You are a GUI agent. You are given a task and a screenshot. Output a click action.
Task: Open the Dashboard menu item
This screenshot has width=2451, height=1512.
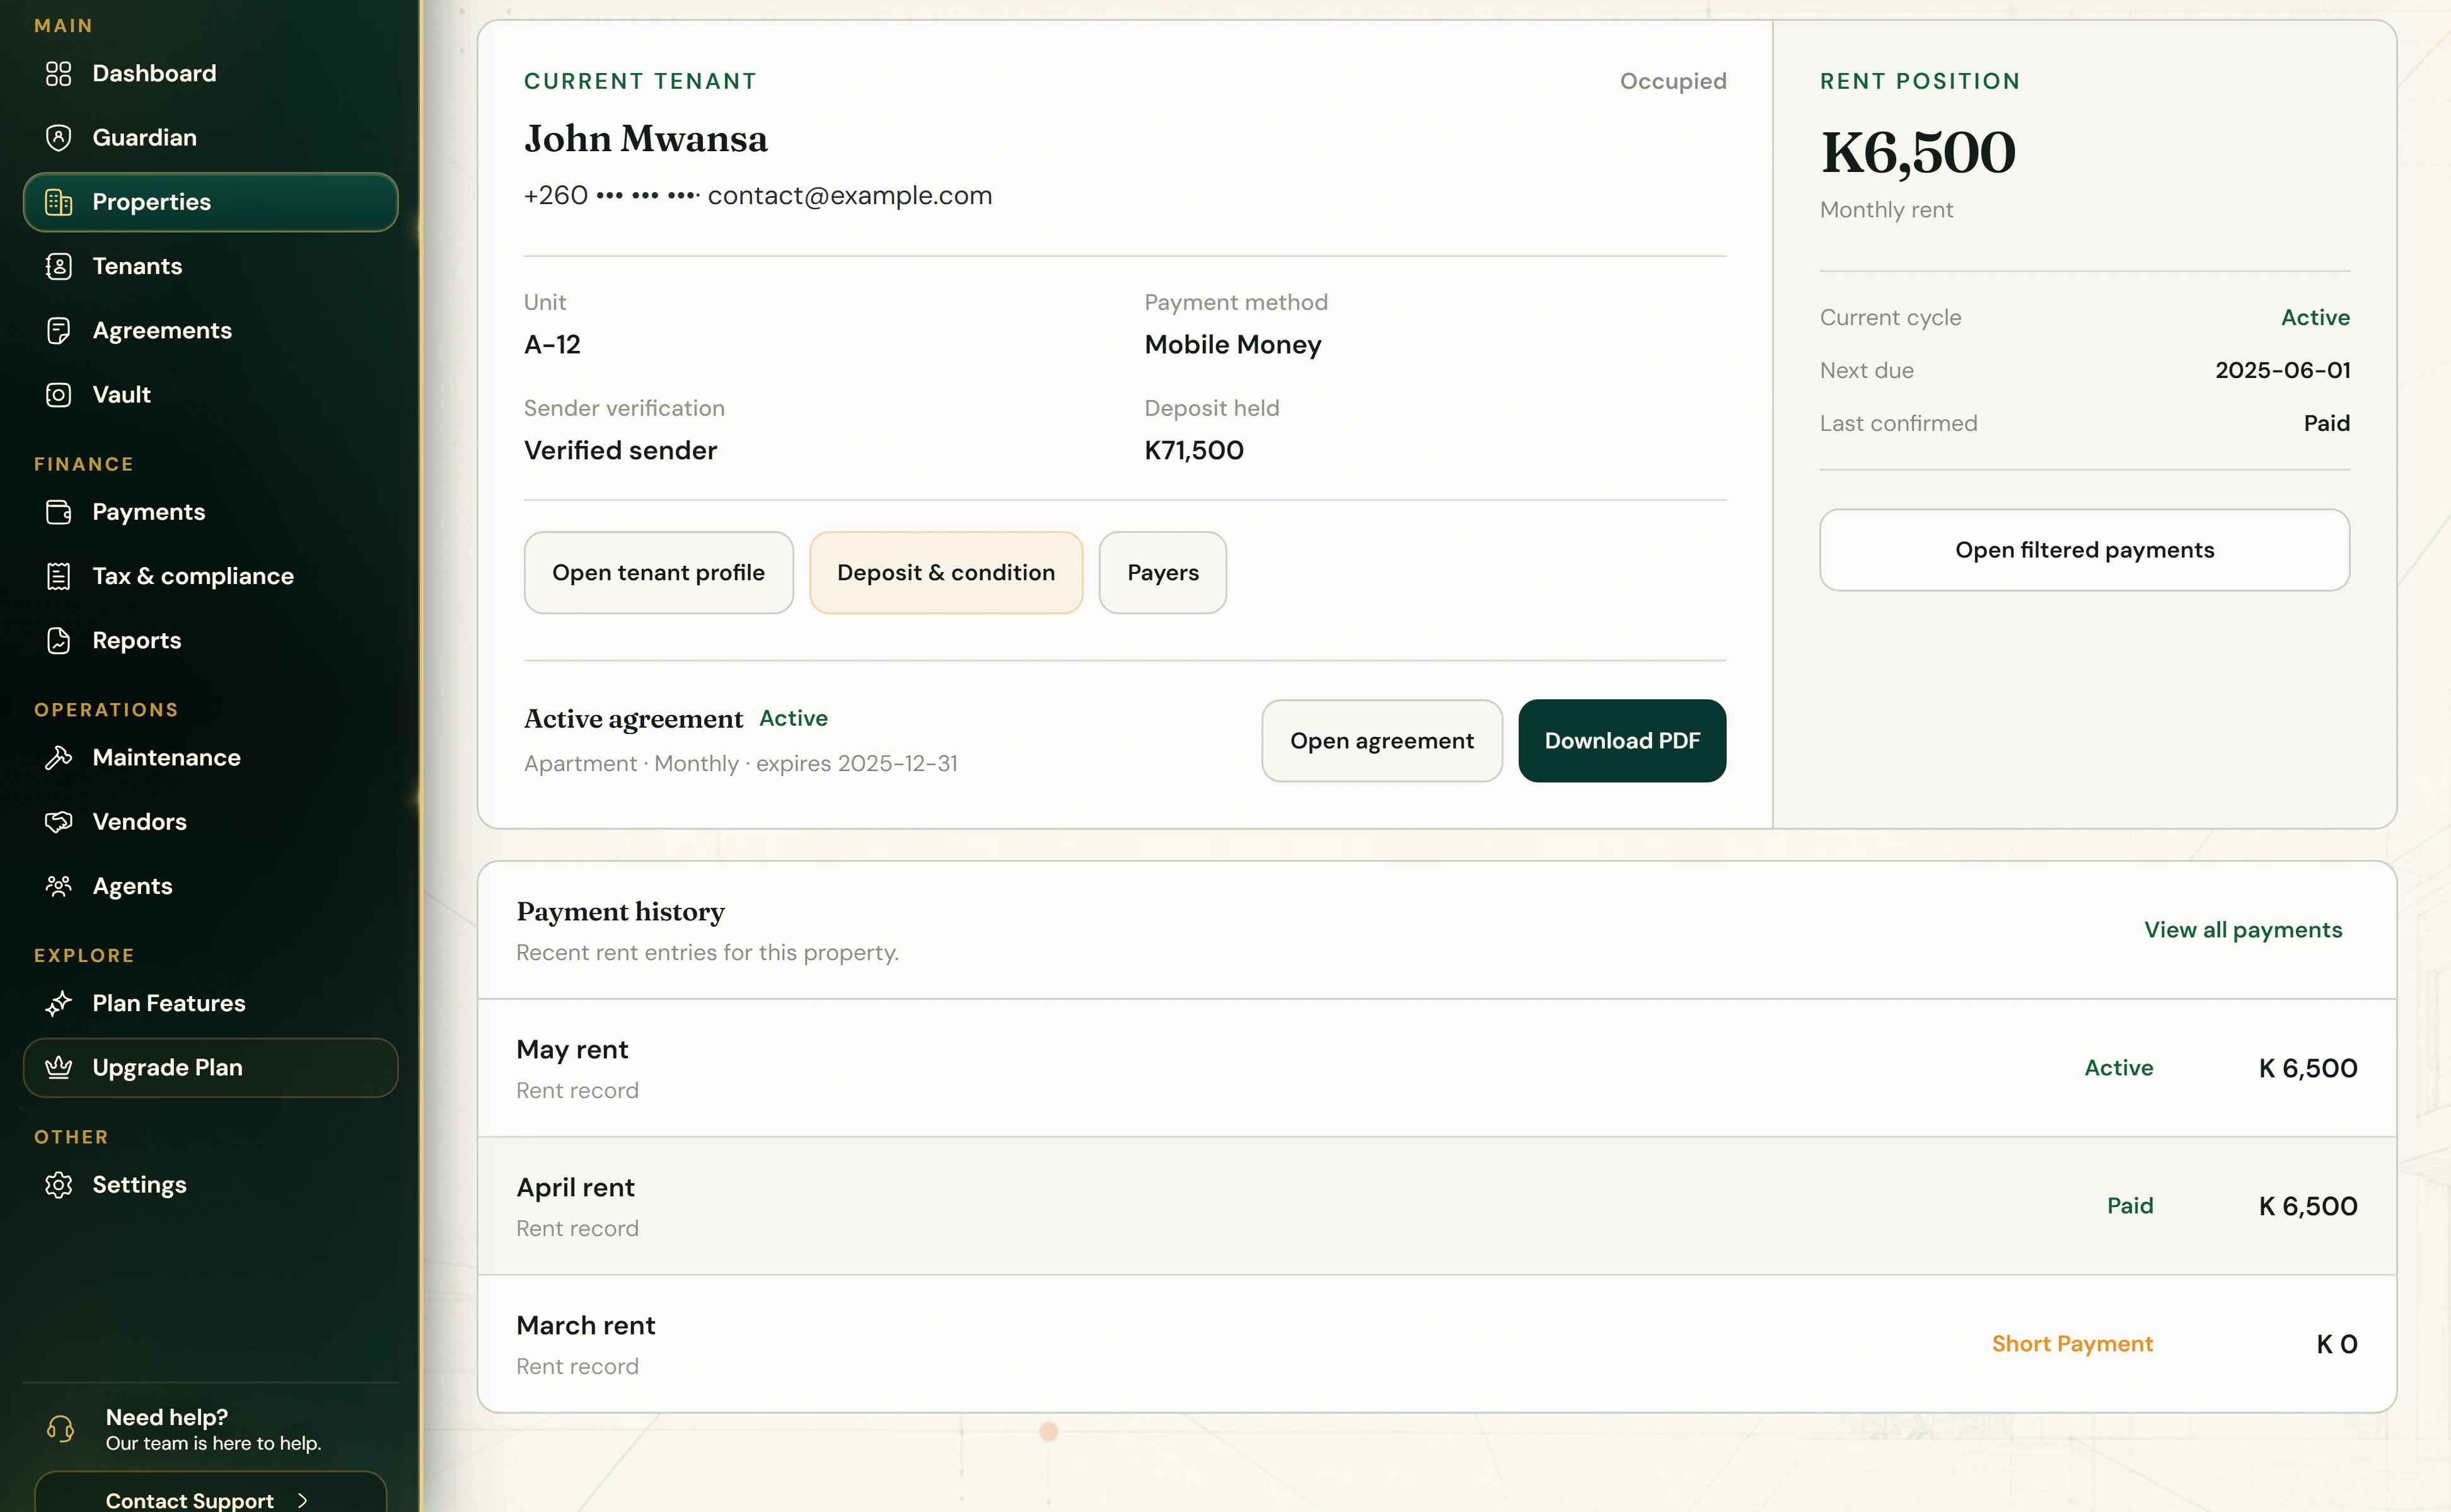click(x=210, y=73)
